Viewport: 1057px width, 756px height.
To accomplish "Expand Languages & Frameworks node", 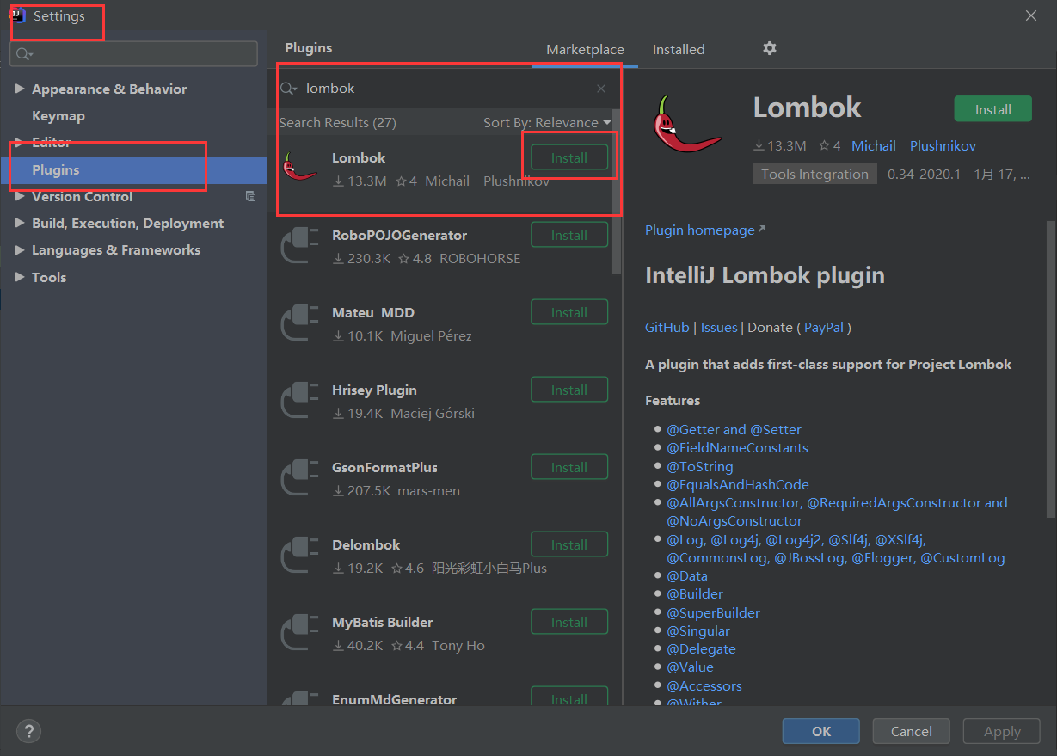I will pos(21,250).
